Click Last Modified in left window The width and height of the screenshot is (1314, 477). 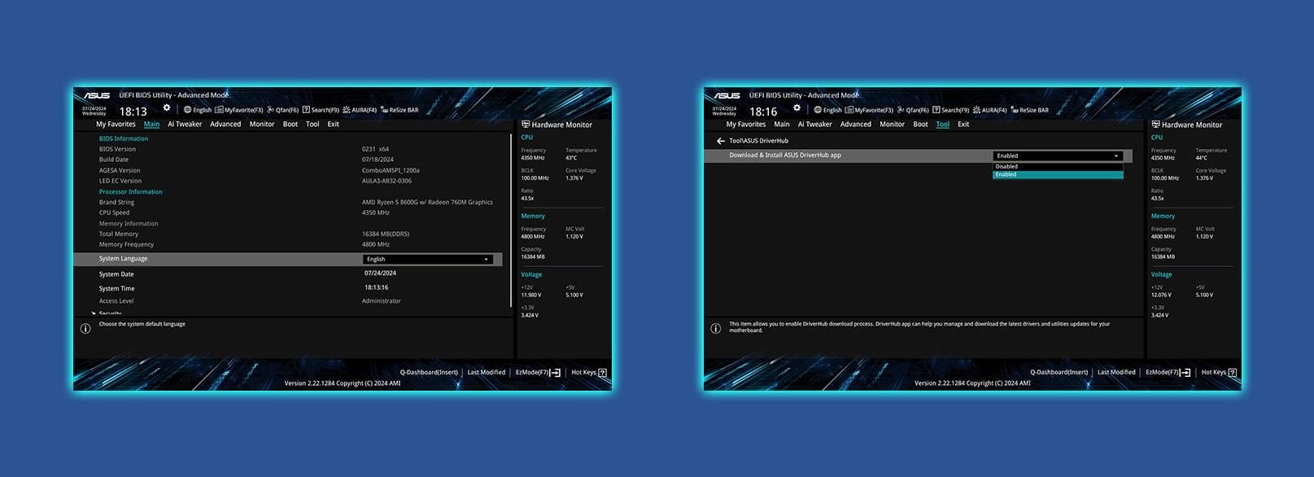tap(487, 373)
